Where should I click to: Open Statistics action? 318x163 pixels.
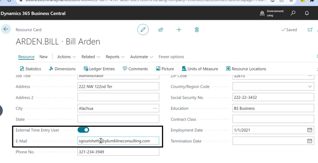30,69
